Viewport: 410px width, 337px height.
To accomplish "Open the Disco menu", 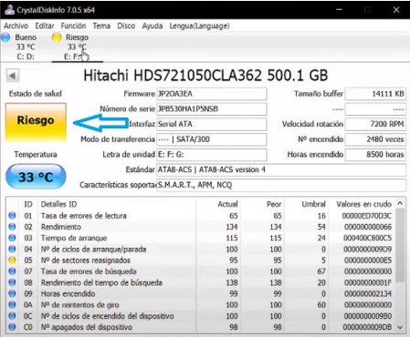I will pos(126,26).
